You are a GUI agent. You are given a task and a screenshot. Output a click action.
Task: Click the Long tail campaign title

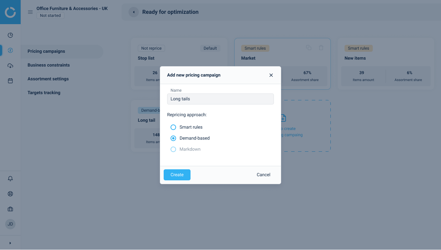pos(146,120)
